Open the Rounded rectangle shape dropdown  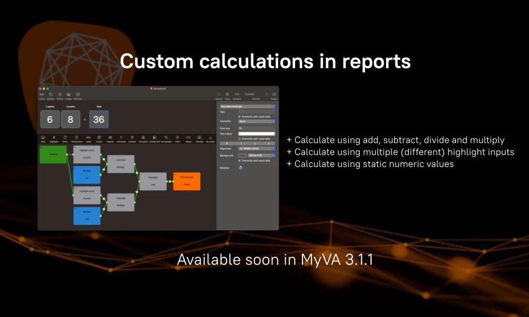(247, 106)
